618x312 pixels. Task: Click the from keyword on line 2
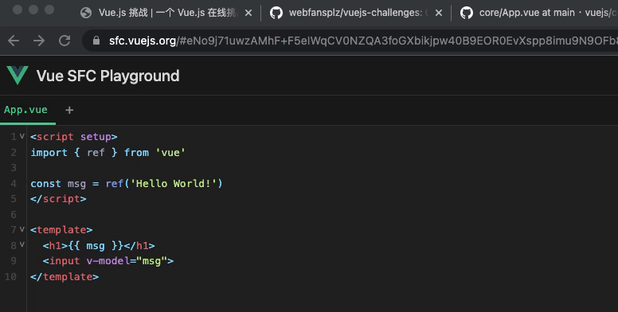coord(136,153)
